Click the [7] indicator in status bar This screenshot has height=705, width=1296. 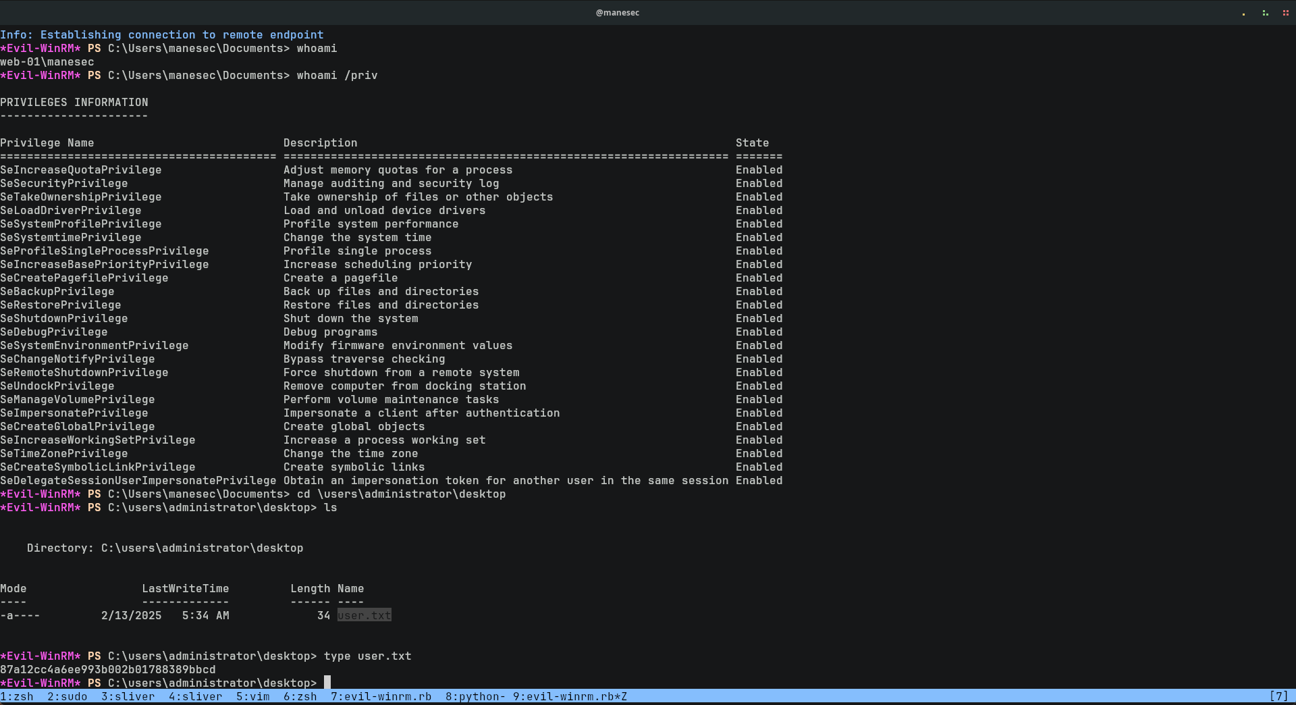coord(1278,696)
